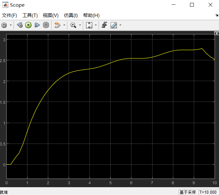This screenshot has height=195, width=219.
Task: Select the Zoom magnifier tool
Action: coord(73,25)
